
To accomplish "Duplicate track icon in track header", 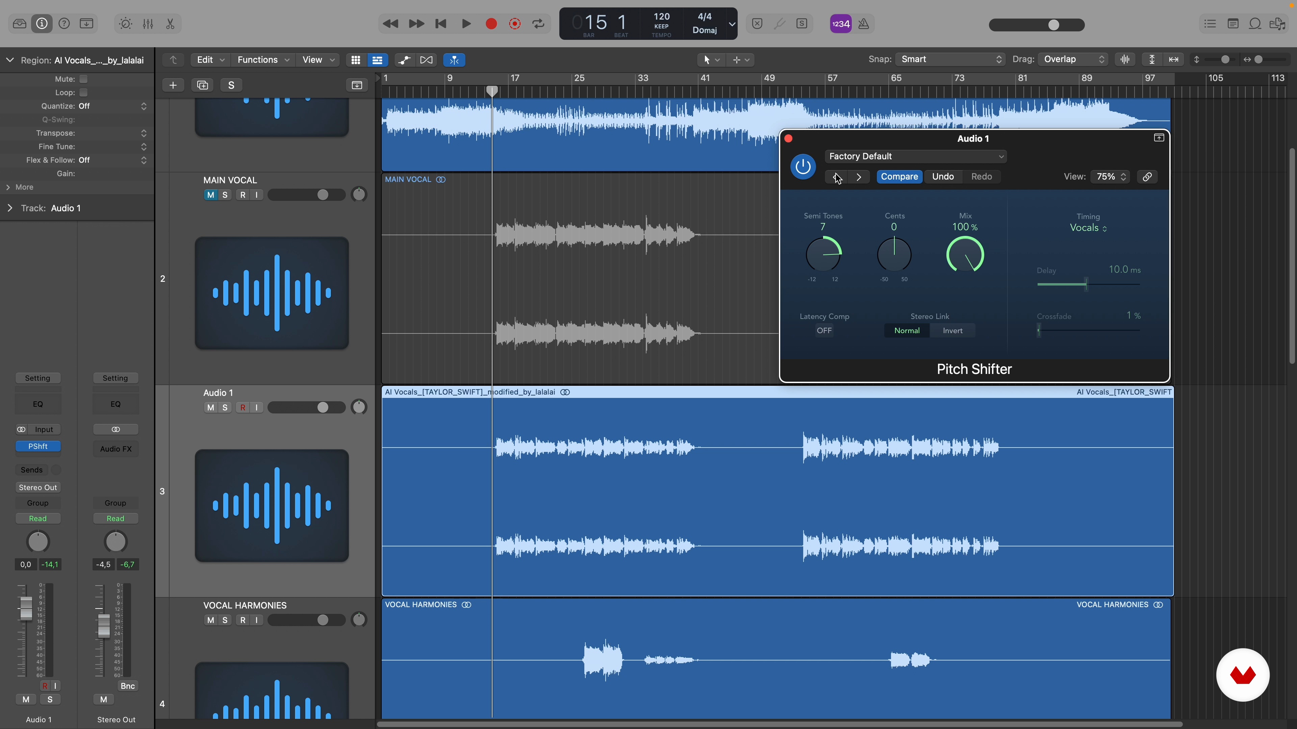I will (x=202, y=85).
